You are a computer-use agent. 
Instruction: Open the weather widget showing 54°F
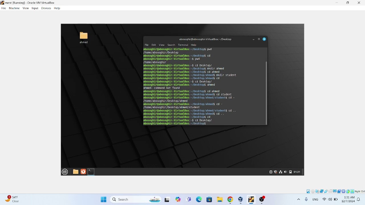tap(12, 199)
